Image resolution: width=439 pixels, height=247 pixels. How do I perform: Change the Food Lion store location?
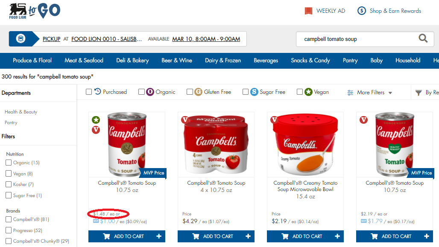point(106,39)
